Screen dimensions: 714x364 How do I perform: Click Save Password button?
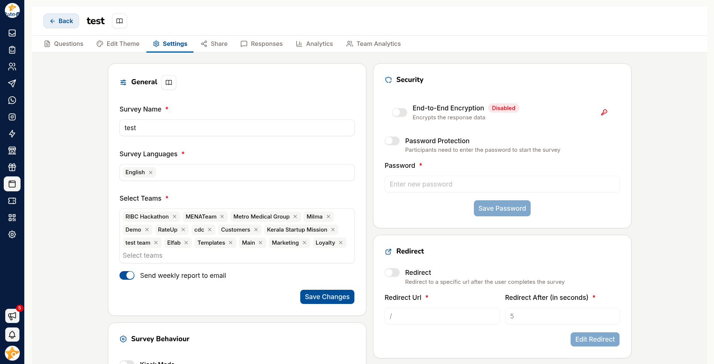point(502,208)
